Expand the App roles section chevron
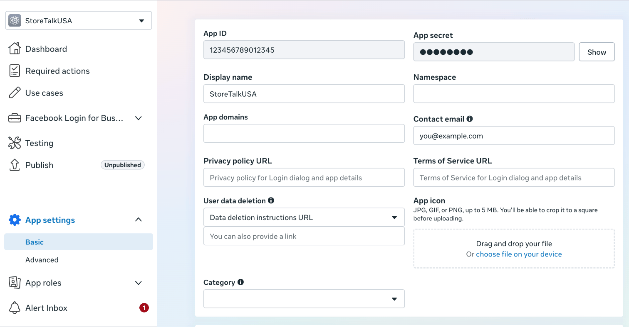 (x=139, y=283)
